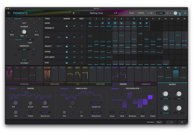Click the lock icon beside arpeggiator
The width and height of the screenshot is (193, 135).
pyautogui.click(x=40, y=19)
